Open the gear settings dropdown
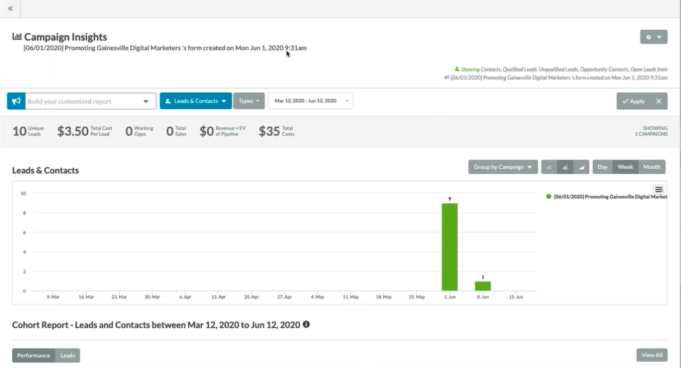The height and width of the screenshot is (368, 681). [x=654, y=37]
